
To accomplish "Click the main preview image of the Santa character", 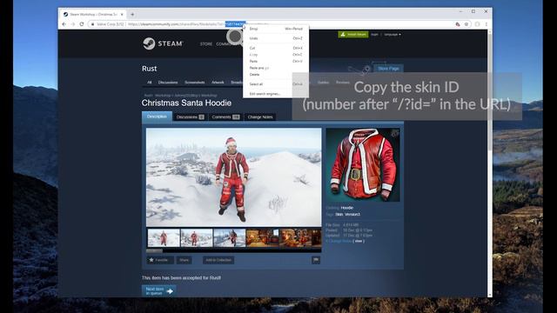I will [x=234, y=177].
